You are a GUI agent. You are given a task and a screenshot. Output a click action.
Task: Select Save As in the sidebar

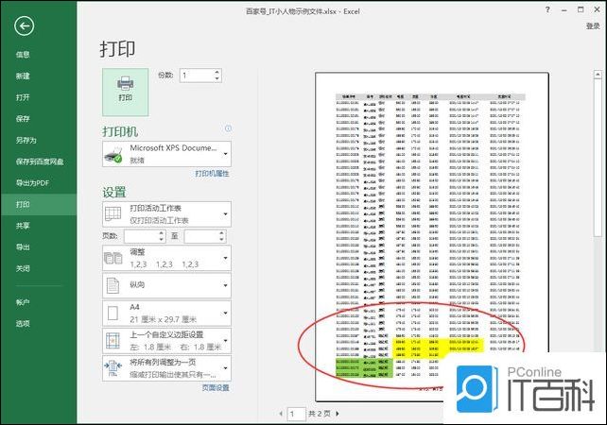26,141
